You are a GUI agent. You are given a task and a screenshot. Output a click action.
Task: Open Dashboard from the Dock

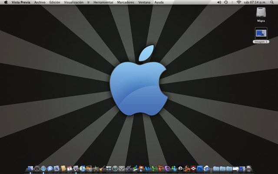[37, 168]
